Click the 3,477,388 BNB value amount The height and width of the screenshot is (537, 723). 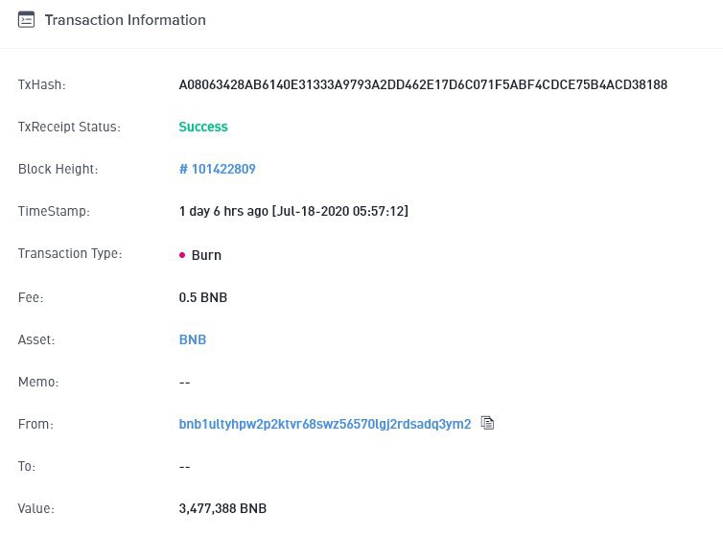point(222,508)
